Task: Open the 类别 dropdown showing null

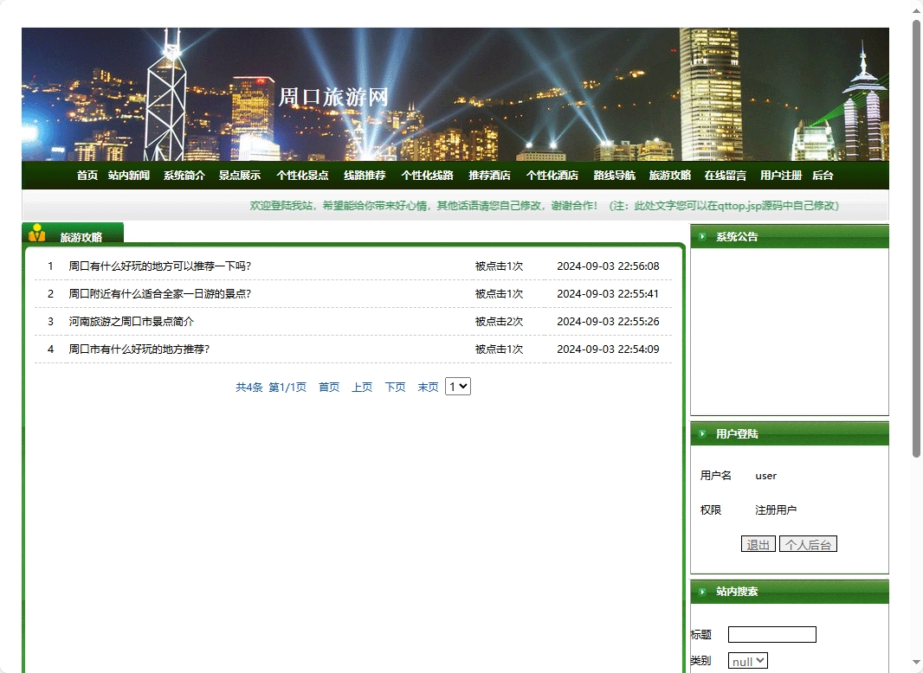Action: (746, 659)
